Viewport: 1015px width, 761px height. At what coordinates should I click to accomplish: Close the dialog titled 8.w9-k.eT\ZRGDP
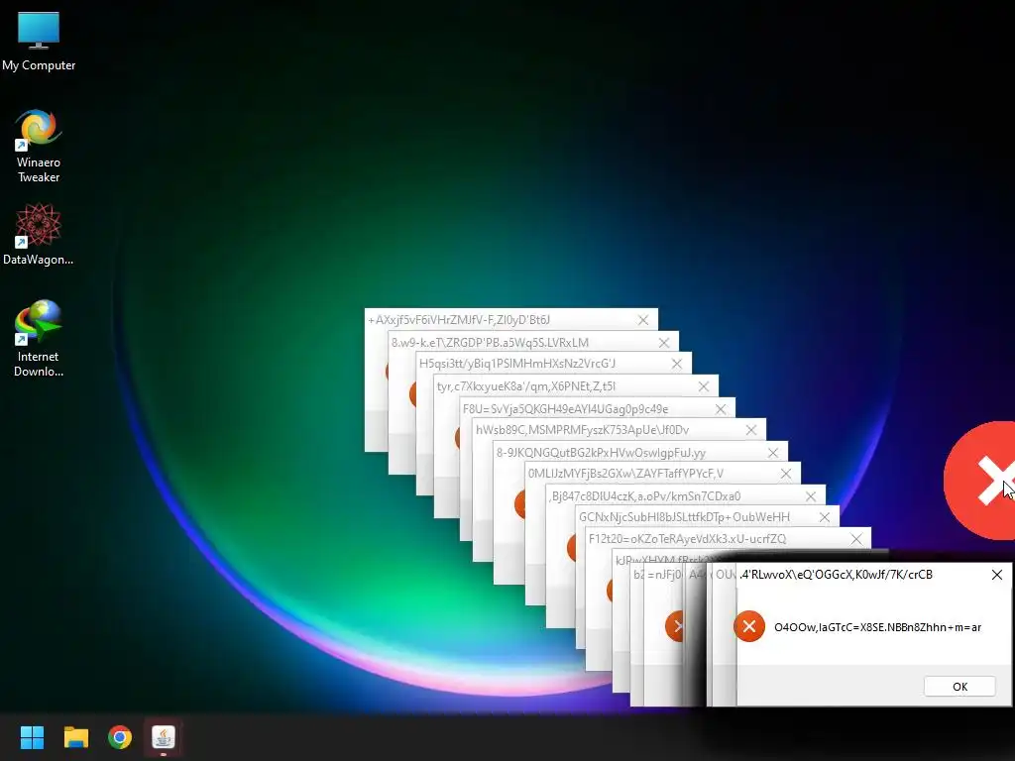663,342
